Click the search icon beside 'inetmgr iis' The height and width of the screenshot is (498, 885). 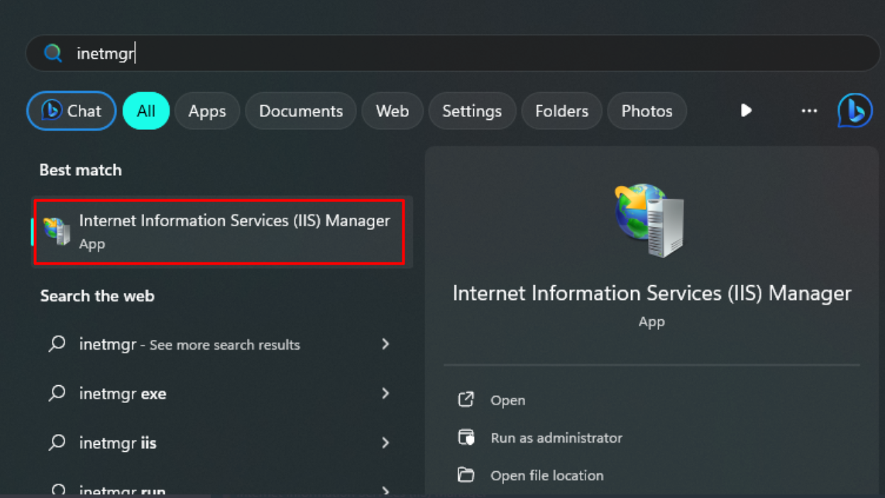tap(57, 443)
